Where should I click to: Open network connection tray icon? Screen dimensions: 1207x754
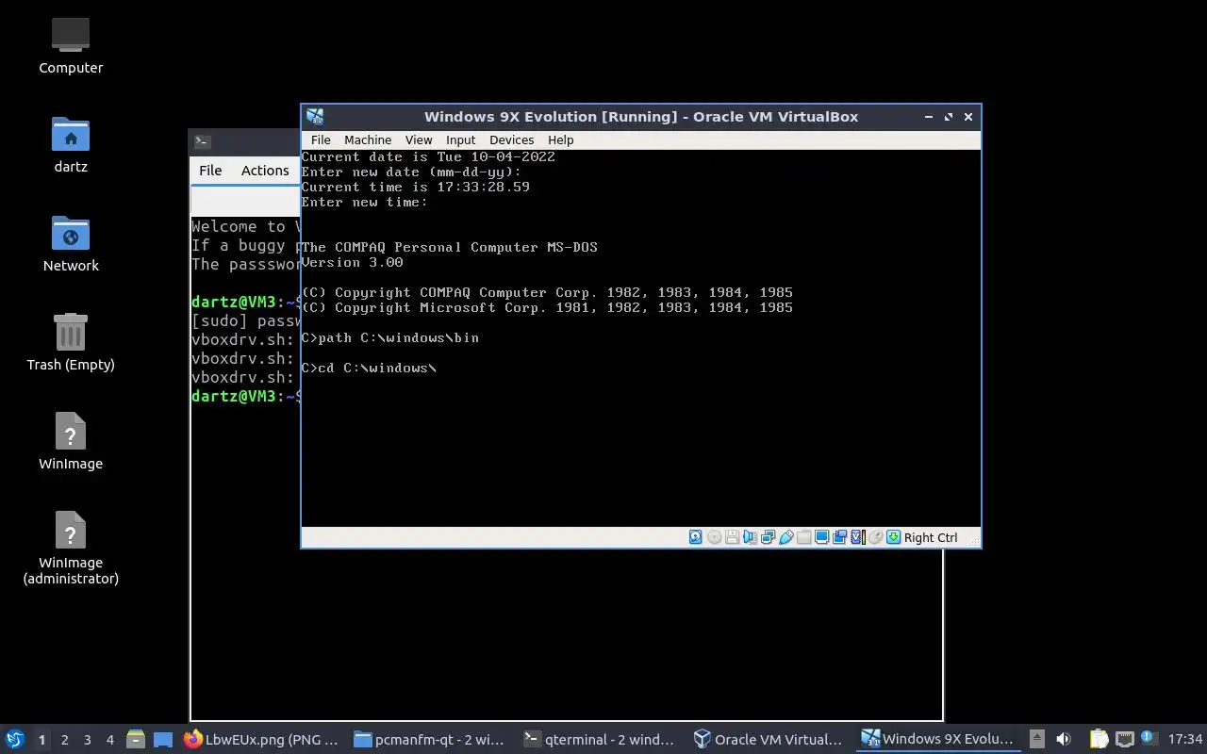click(1124, 739)
